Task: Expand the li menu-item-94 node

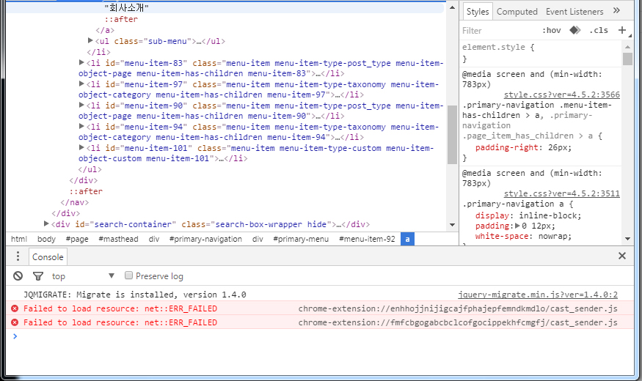Action: coord(81,126)
